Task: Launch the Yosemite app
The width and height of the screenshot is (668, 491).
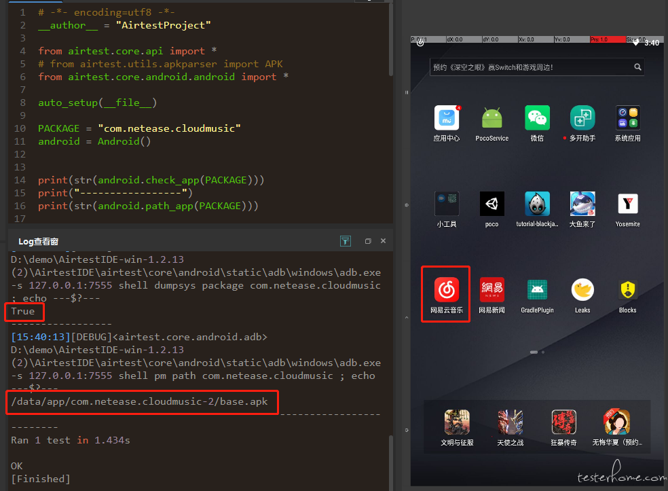Action: click(627, 204)
